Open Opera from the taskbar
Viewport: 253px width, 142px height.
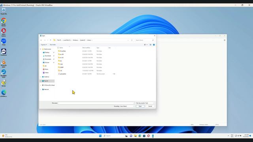click(x=149, y=136)
